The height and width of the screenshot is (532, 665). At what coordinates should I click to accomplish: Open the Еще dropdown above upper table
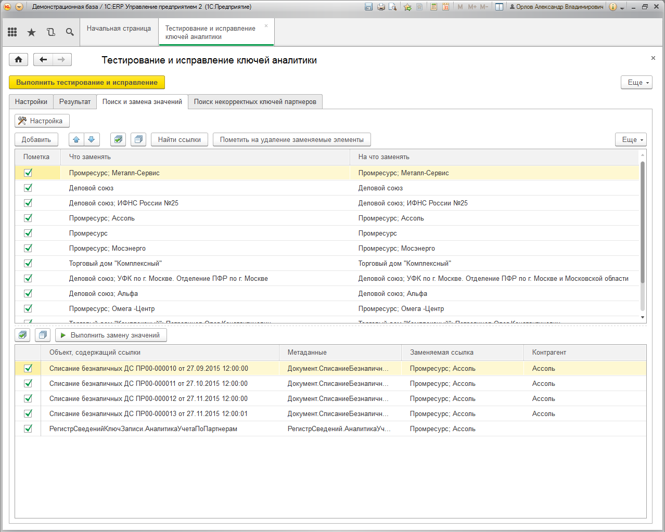pos(631,139)
